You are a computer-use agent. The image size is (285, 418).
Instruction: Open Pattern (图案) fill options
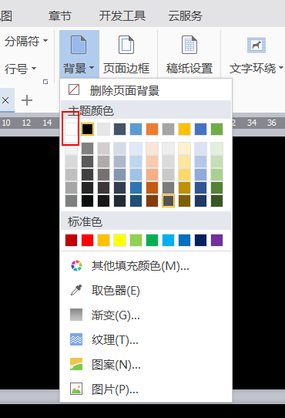tap(146, 364)
